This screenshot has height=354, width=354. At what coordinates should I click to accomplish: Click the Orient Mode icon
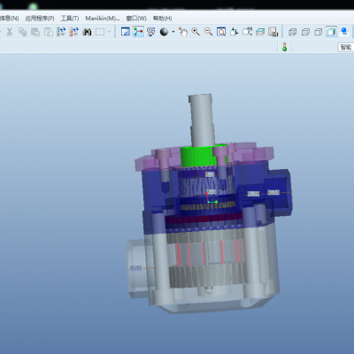(151, 32)
